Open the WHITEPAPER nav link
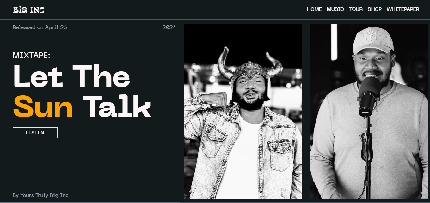 (403, 9)
